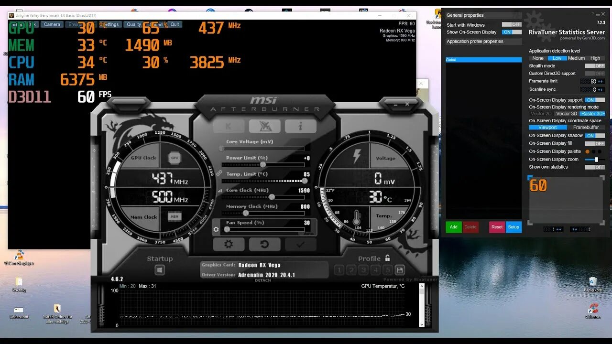Viewport: 612px width, 344px height.
Task: Toggle On-Screen Display support switch
Action: (x=595, y=100)
